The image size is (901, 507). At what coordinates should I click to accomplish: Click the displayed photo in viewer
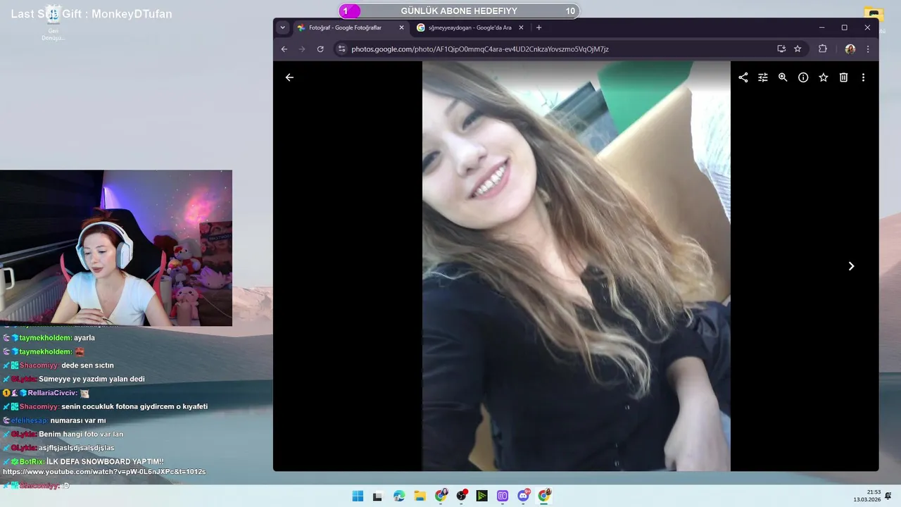[x=576, y=266]
